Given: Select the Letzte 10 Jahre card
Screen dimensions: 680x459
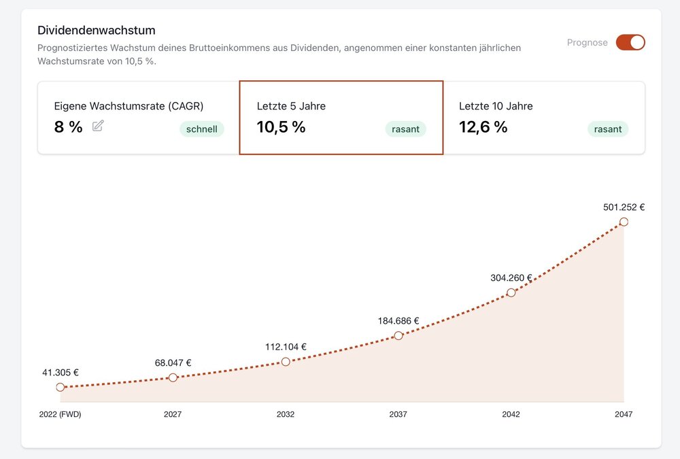Looking at the screenshot, I should point(543,118).
